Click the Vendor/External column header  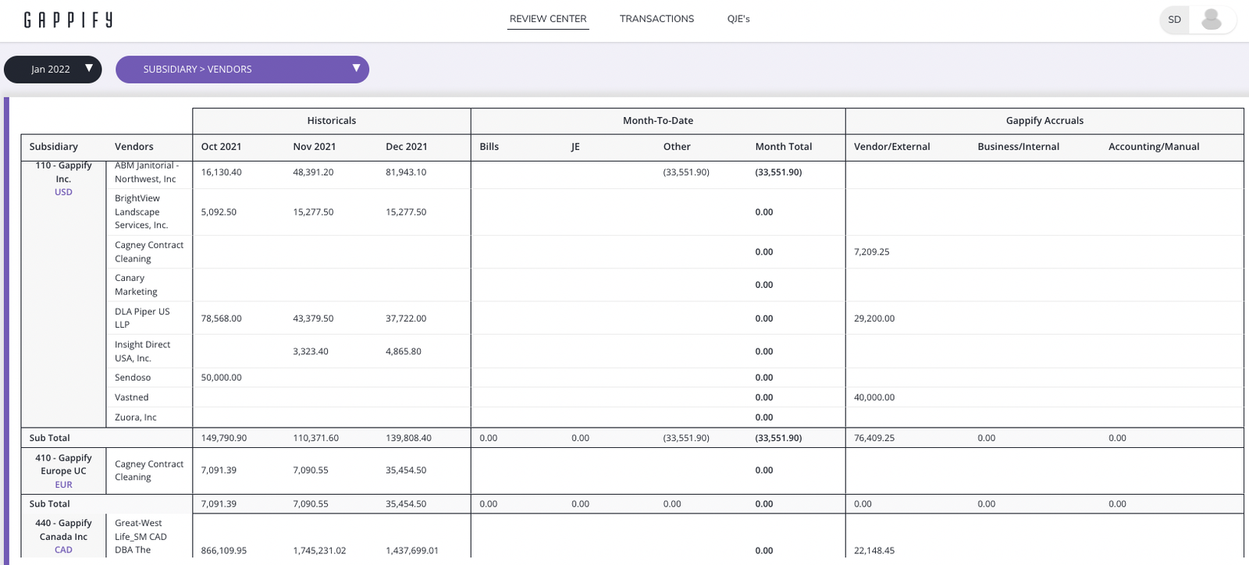click(892, 147)
